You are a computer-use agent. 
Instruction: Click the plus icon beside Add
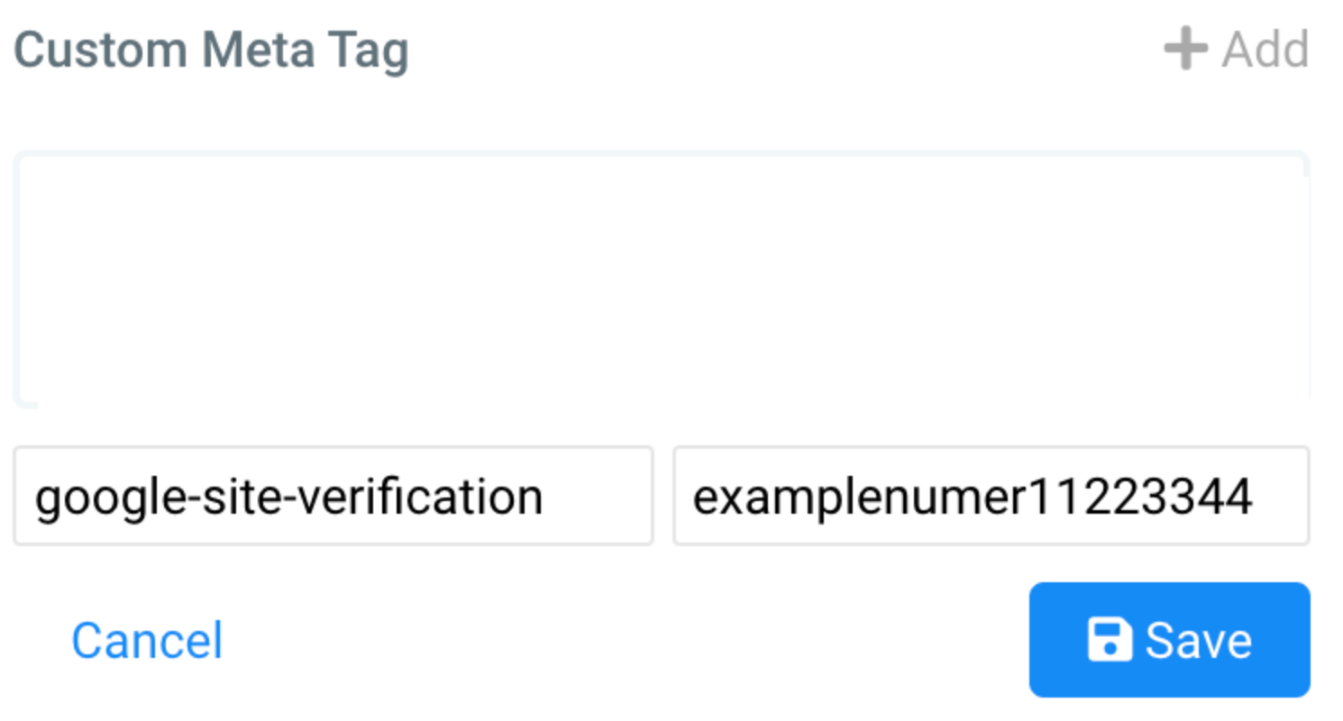click(x=1185, y=49)
